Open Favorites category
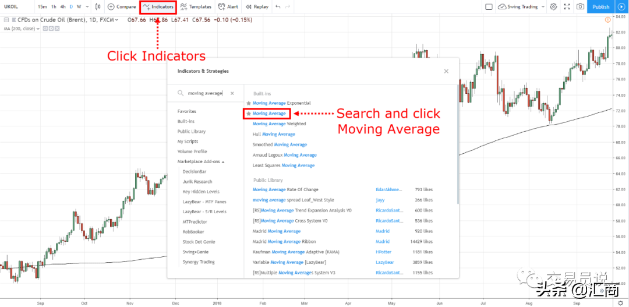The height and width of the screenshot is (307, 629). pyautogui.click(x=186, y=111)
